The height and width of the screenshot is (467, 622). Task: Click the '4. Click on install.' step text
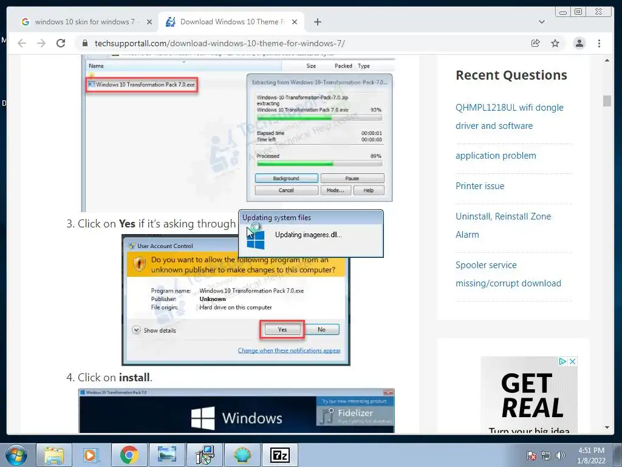[x=109, y=377]
